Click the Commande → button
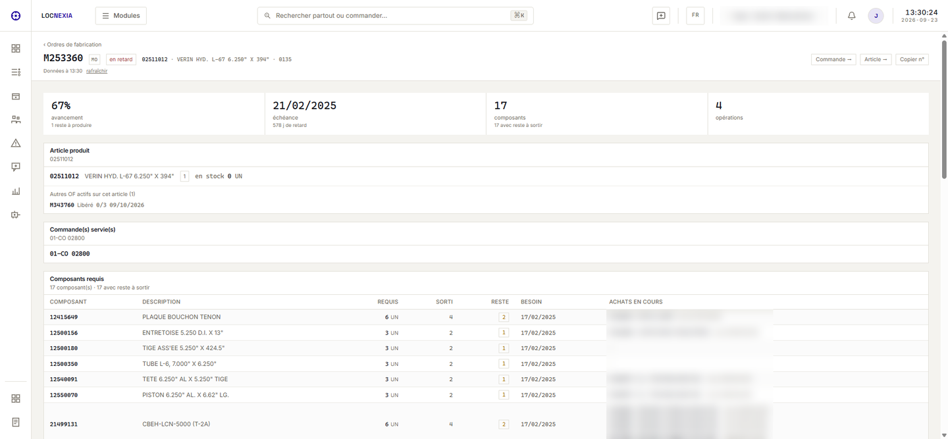948x439 pixels. pos(833,59)
